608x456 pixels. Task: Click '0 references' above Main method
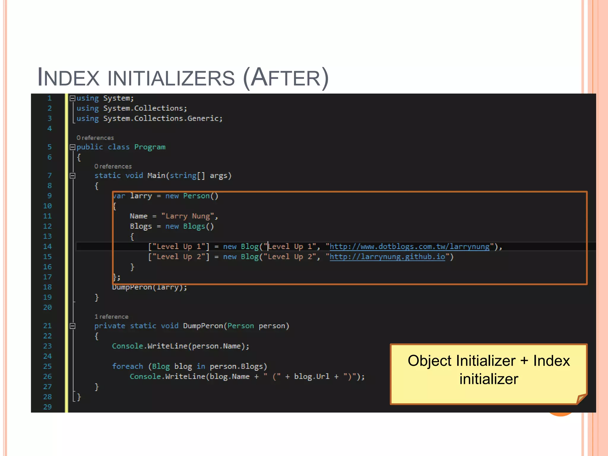(x=113, y=166)
